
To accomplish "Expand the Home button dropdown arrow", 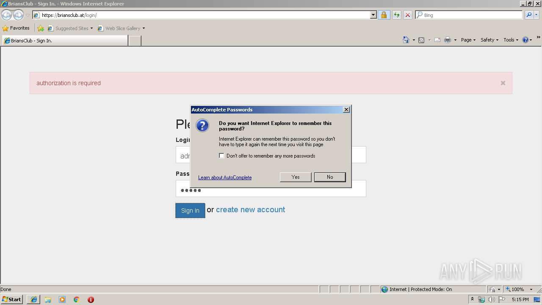I will [414, 40].
